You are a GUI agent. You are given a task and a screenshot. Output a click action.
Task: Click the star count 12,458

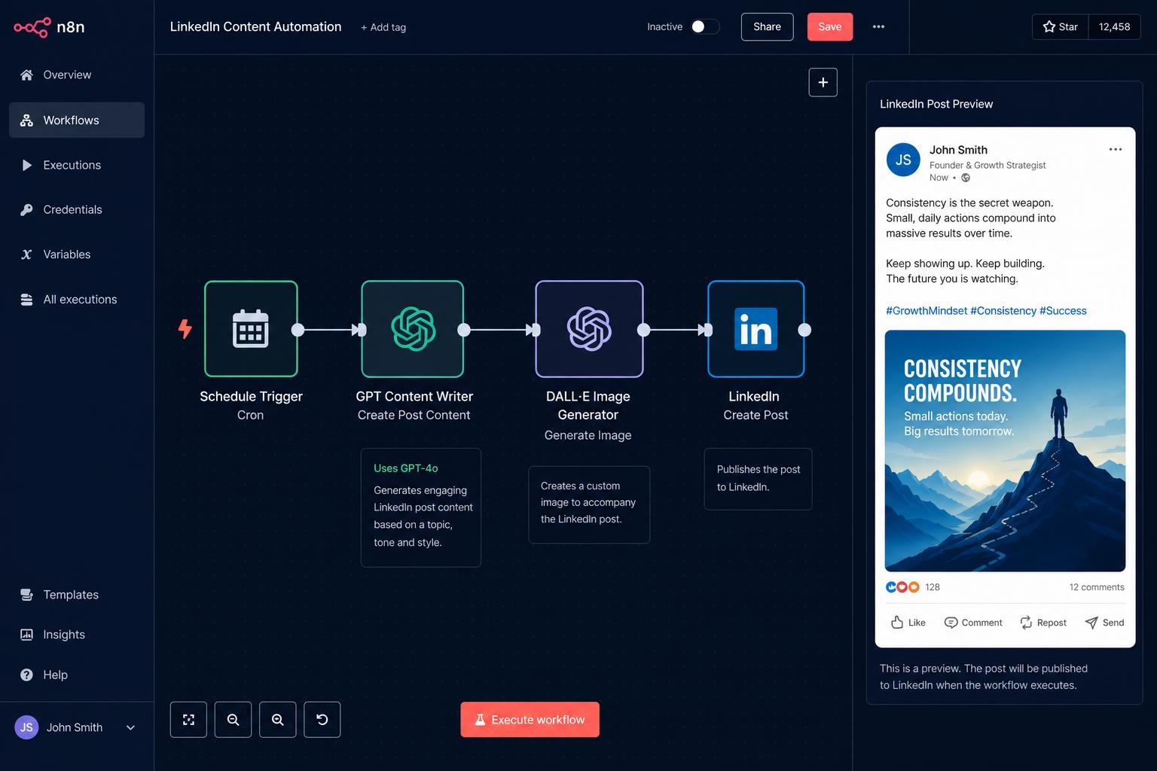point(1114,27)
